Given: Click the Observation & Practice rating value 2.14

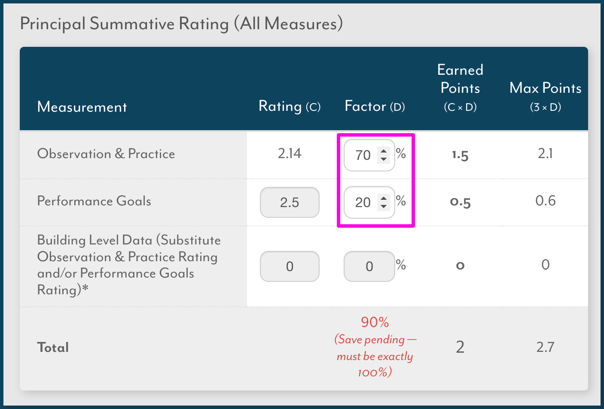Looking at the screenshot, I should 290,153.
